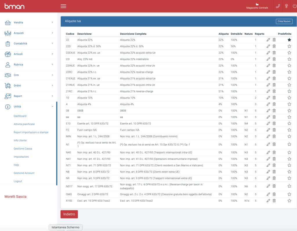Open Impostazioni submenu item

click(x=21, y=157)
